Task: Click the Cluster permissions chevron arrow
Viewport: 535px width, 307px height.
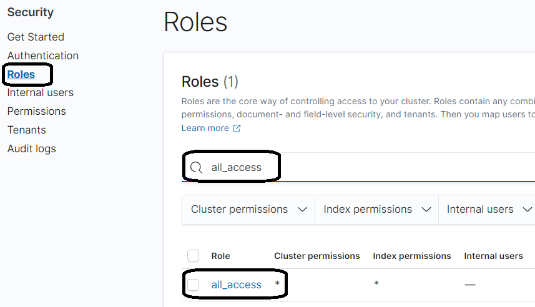Action: tap(302, 210)
